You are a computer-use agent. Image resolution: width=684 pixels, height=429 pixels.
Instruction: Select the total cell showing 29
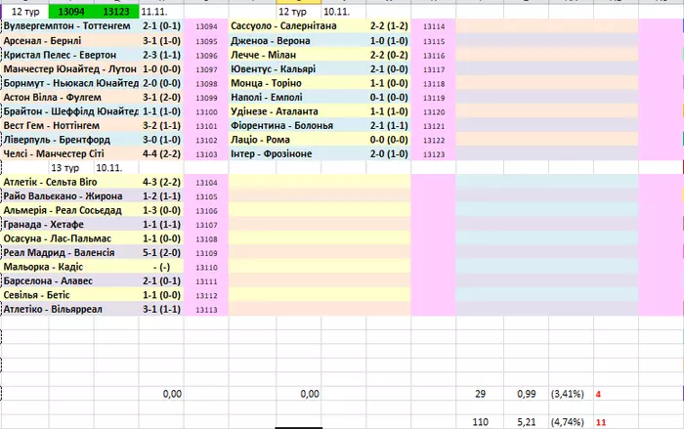pyautogui.click(x=480, y=394)
